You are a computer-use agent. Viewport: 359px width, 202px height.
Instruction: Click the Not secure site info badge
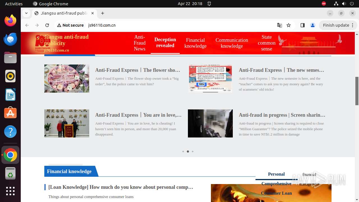(70, 25)
